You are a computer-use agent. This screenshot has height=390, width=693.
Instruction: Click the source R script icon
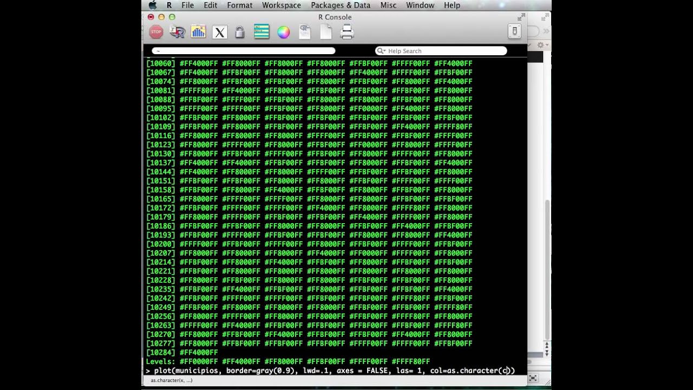[177, 32]
